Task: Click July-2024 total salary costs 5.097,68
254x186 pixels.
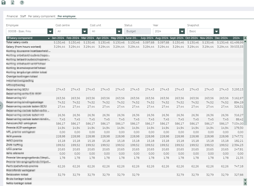Action: point(148,42)
